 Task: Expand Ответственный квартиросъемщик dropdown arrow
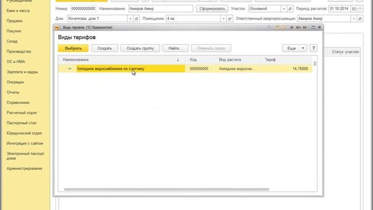click(354, 19)
